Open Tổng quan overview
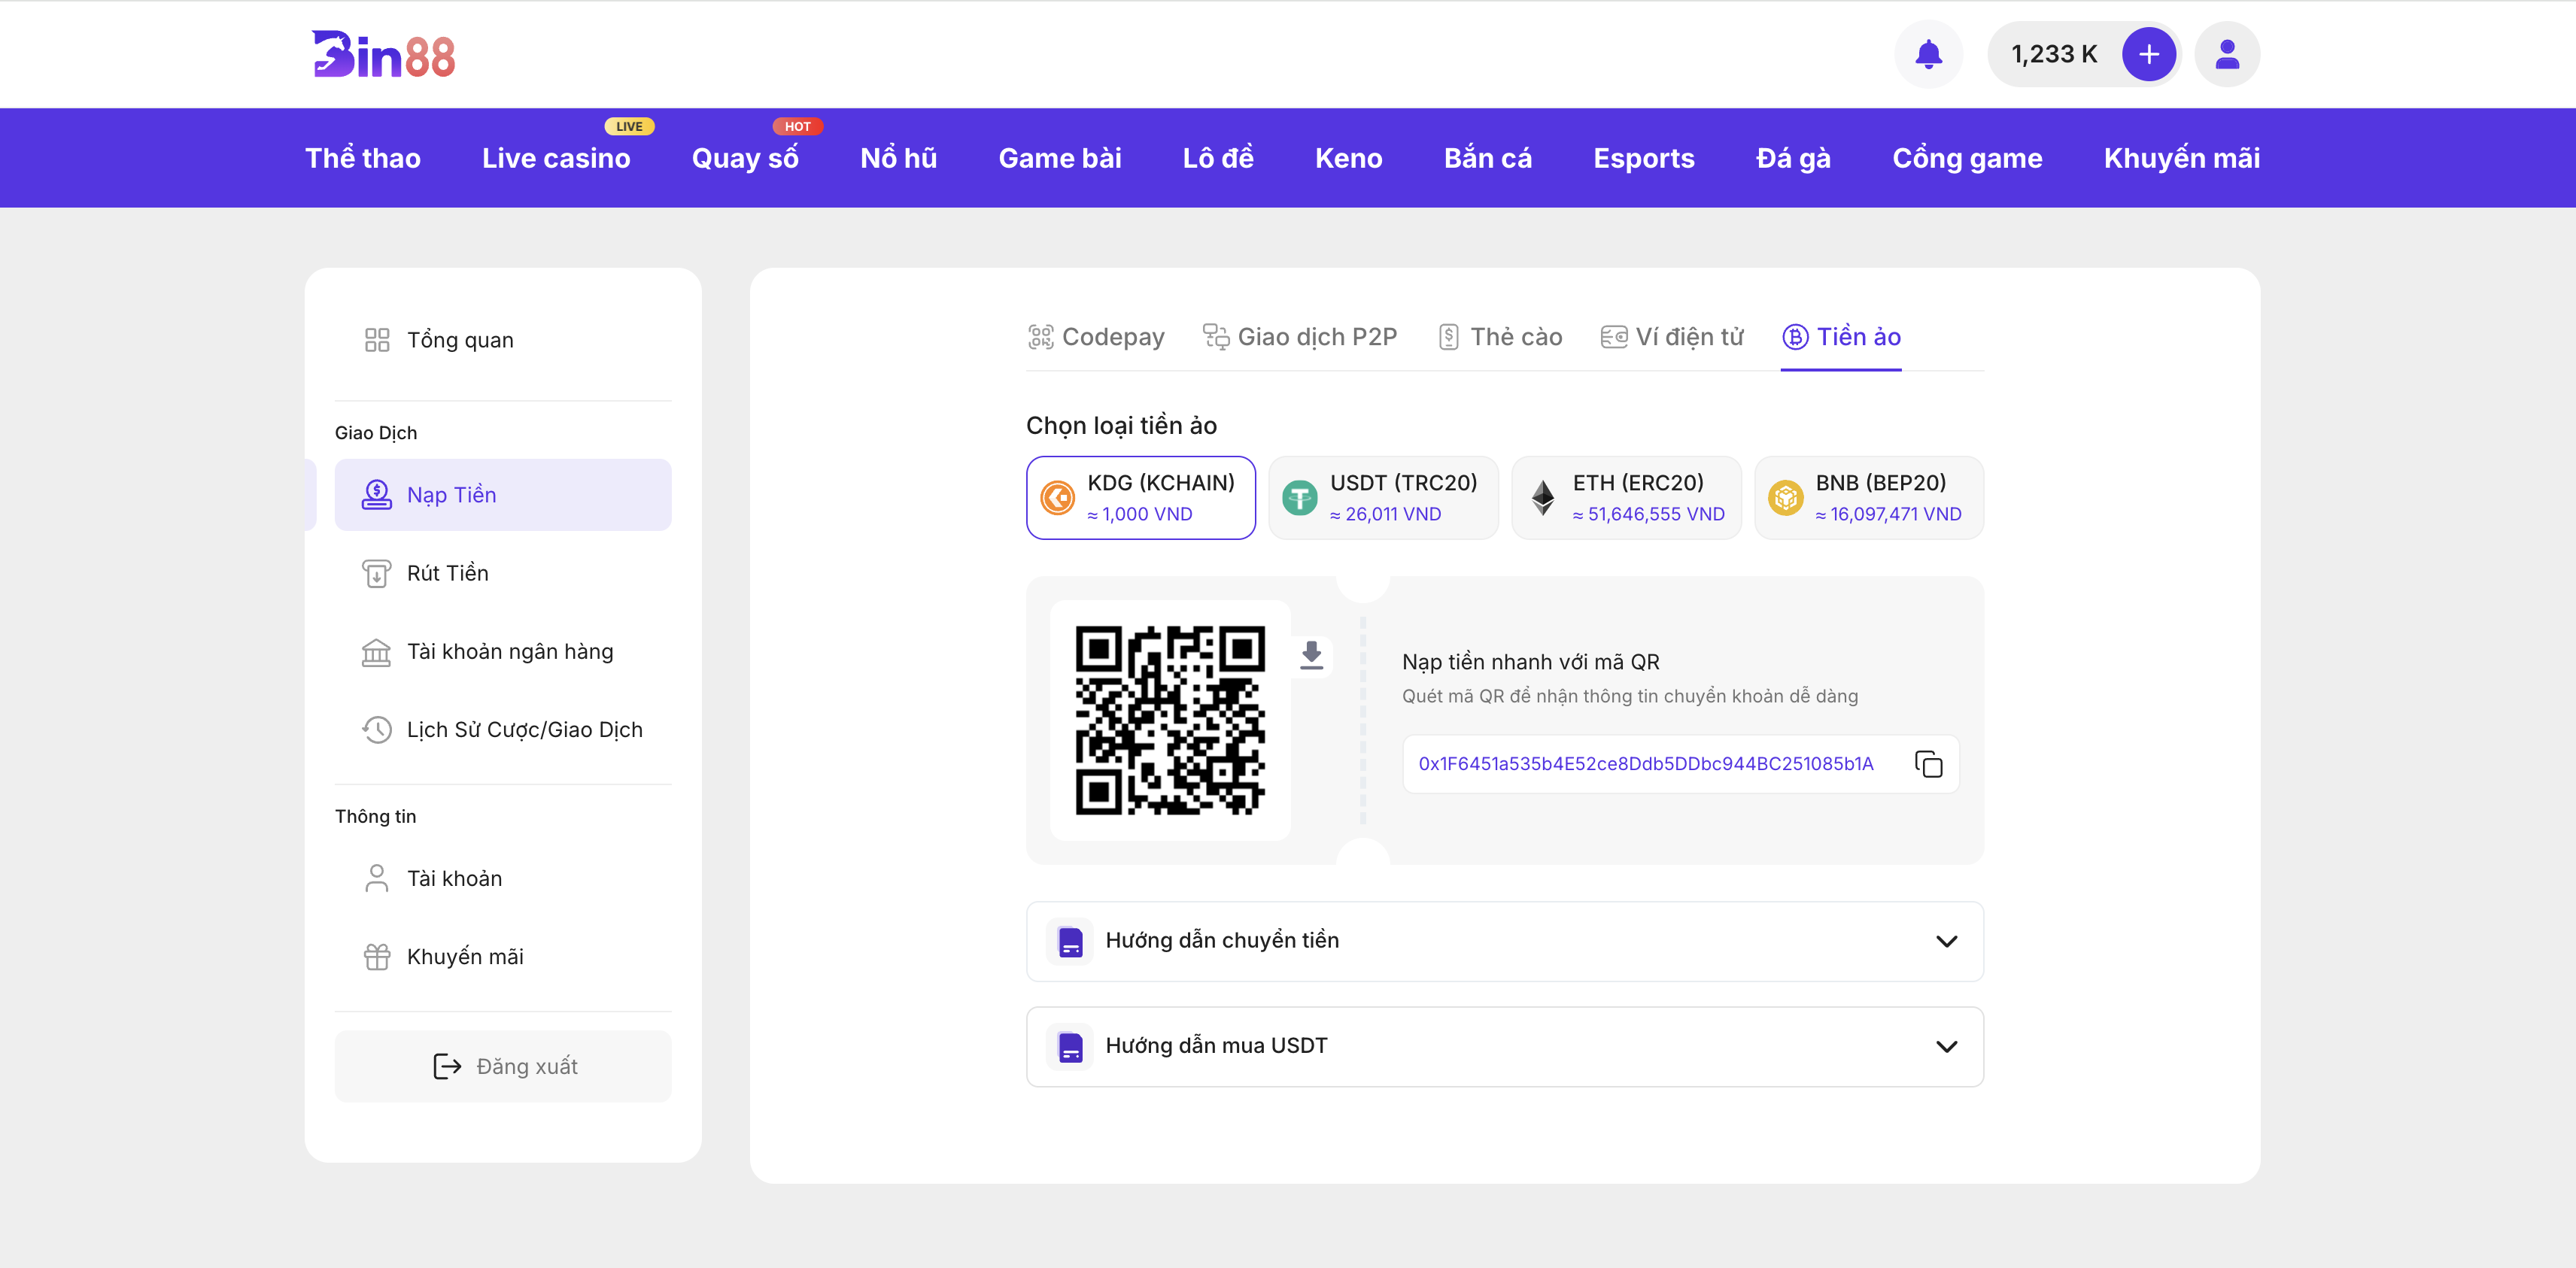 [x=503, y=340]
